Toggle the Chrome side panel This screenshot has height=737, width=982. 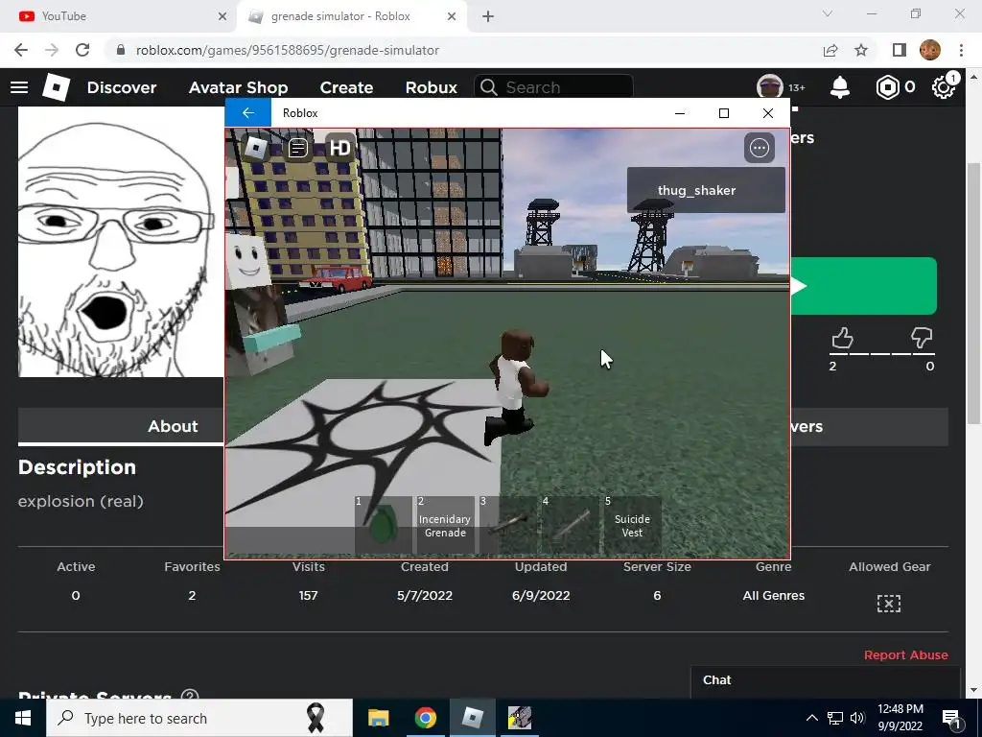[900, 50]
